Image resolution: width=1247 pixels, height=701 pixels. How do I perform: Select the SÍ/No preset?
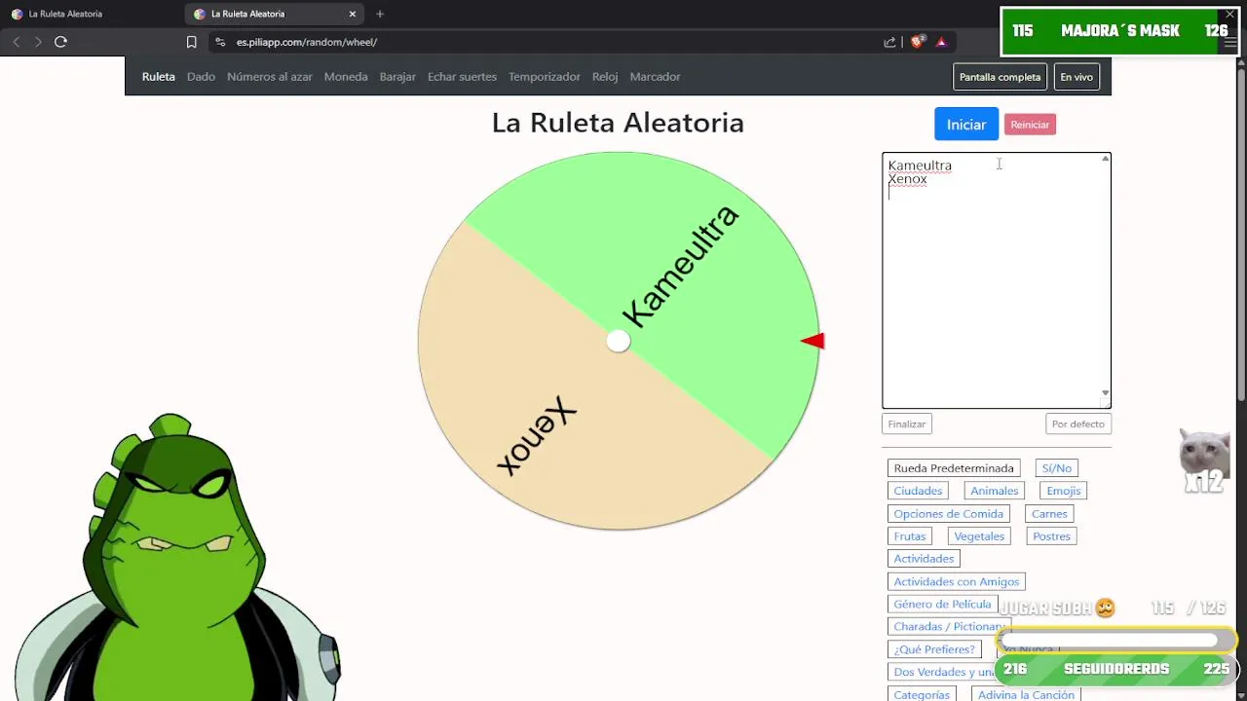pos(1057,468)
